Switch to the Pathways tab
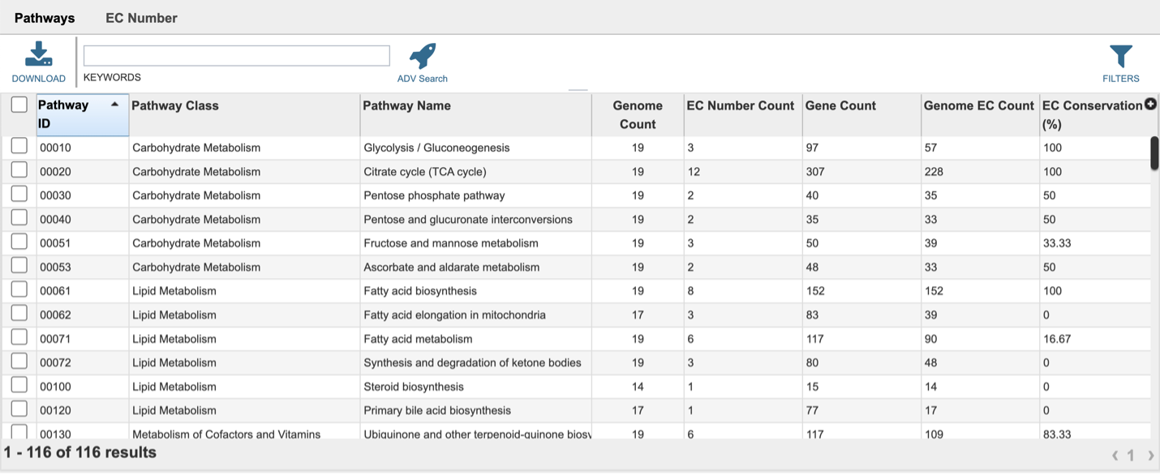 [45, 18]
